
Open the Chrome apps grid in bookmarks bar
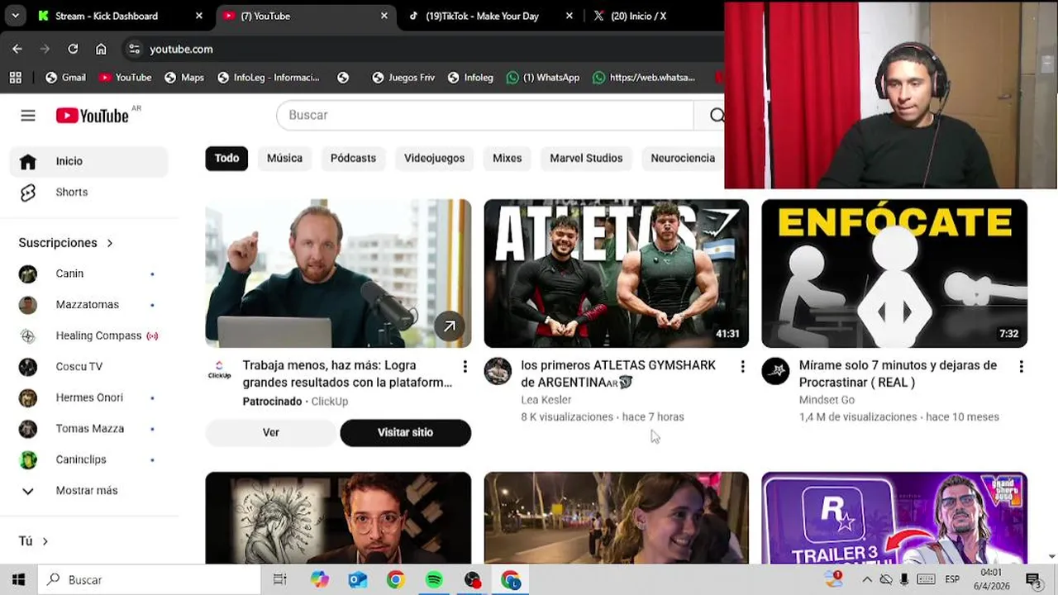tap(15, 77)
